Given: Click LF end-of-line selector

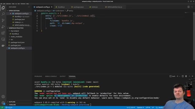Looking at the screenshot, I should (153, 107).
